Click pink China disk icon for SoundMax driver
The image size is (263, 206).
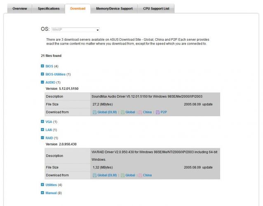pyautogui.click(x=140, y=112)
